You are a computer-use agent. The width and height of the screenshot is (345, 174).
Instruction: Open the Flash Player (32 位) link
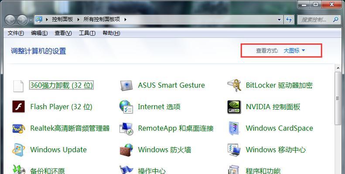click(61, 107)
